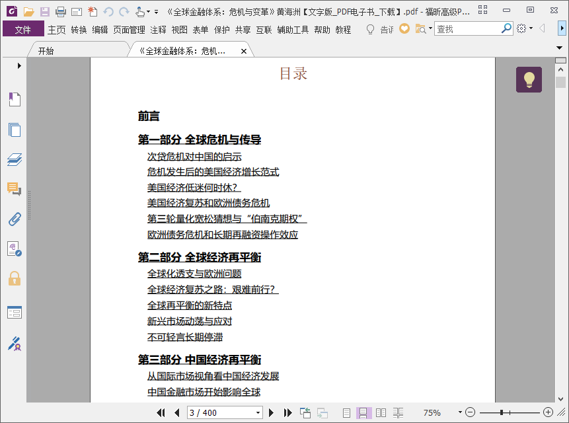Open the 转换 ribbon tab
The height and width of the screenshot is (423, 569).
point(79,29)
